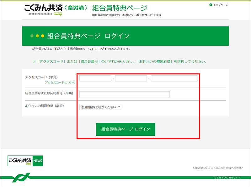251x187 pixels.
Task: Click the small coop logo under the header
Action: coord(58,14)
